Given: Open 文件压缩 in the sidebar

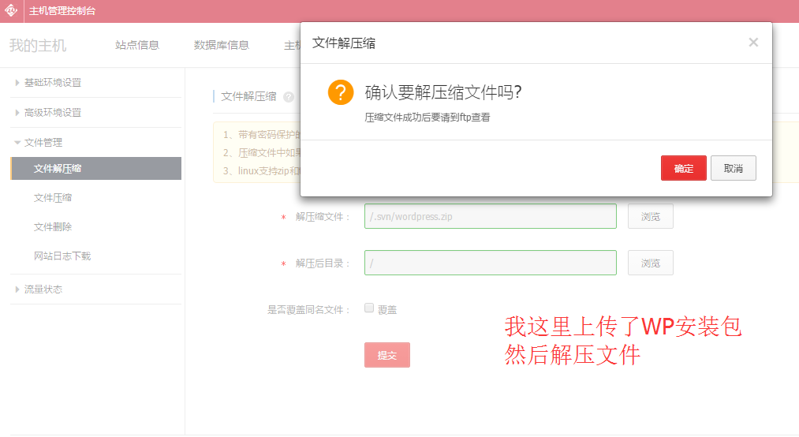Looking at the screenshot, I should [x=53, y=198].
